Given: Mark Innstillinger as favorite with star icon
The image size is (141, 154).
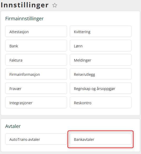Looking at the screenshot, I should point(55,5).
